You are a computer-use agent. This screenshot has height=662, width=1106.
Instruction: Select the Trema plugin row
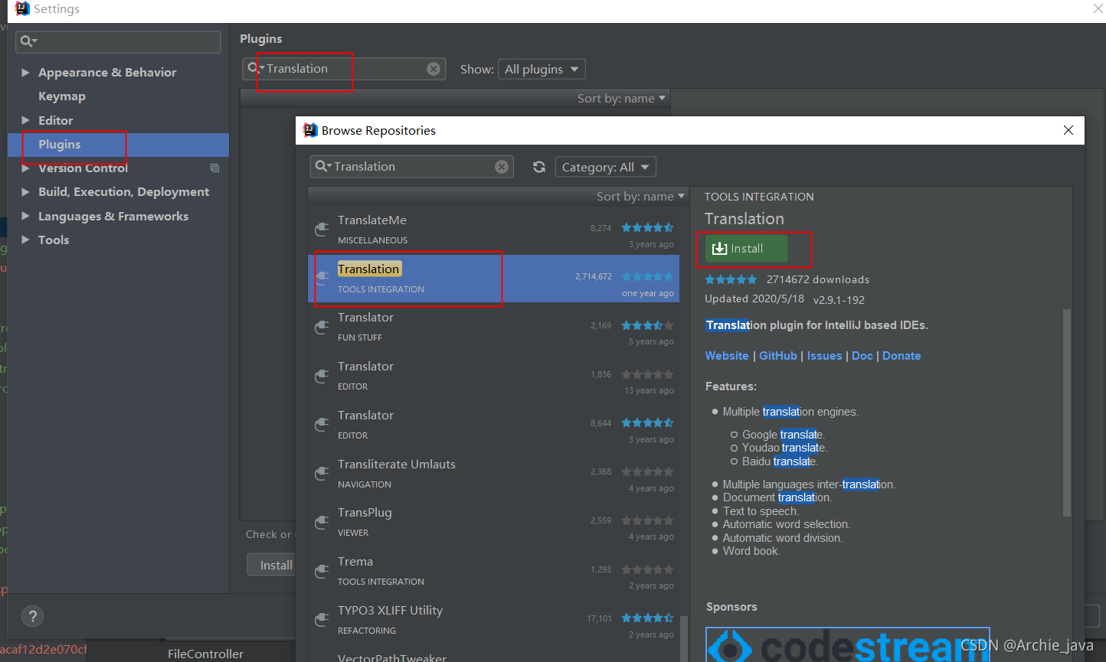click(x=493, y=572)
